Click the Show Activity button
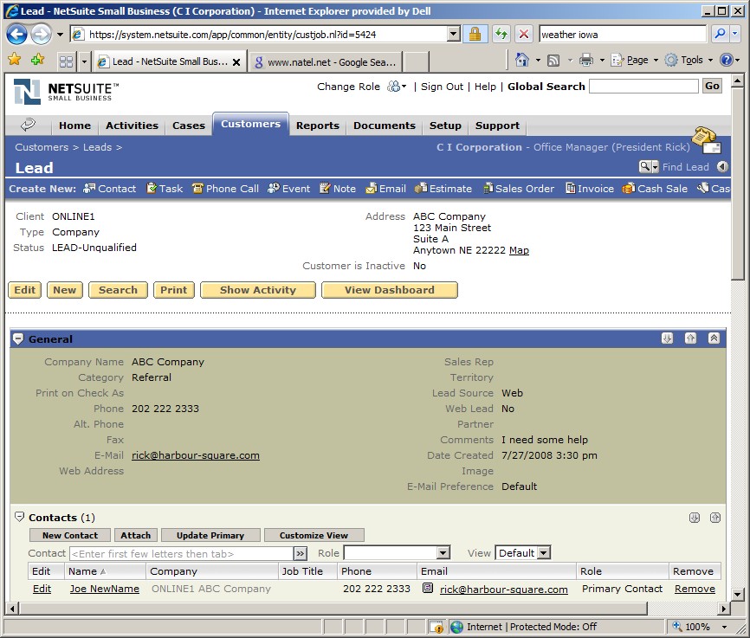750x638 pixels. tap(258, 290)
